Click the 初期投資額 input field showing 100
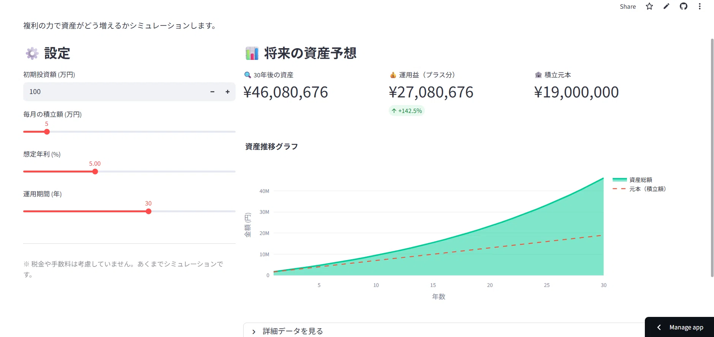This screenshot has height=337, width=714. pos(114,92)
